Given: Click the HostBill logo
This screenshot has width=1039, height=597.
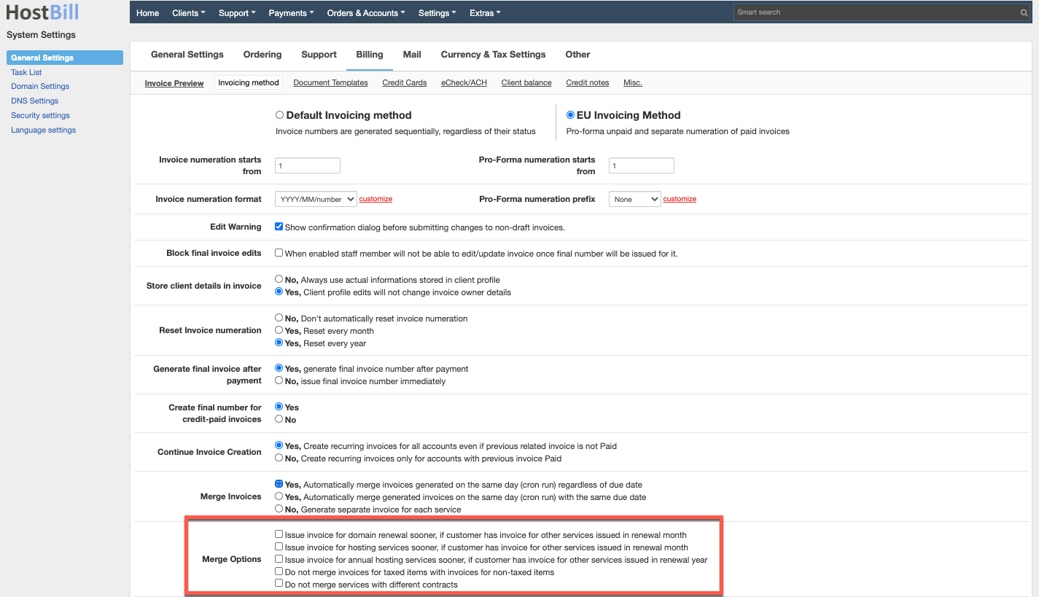Looking at the screenshot, I should pyautogui.click(x=42, y=12).
